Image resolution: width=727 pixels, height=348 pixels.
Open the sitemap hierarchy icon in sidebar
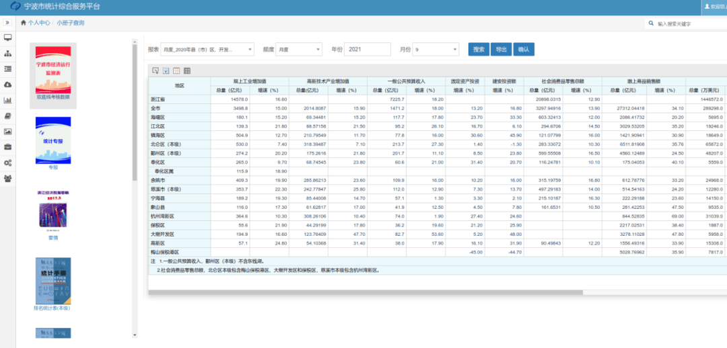[8, 53]
